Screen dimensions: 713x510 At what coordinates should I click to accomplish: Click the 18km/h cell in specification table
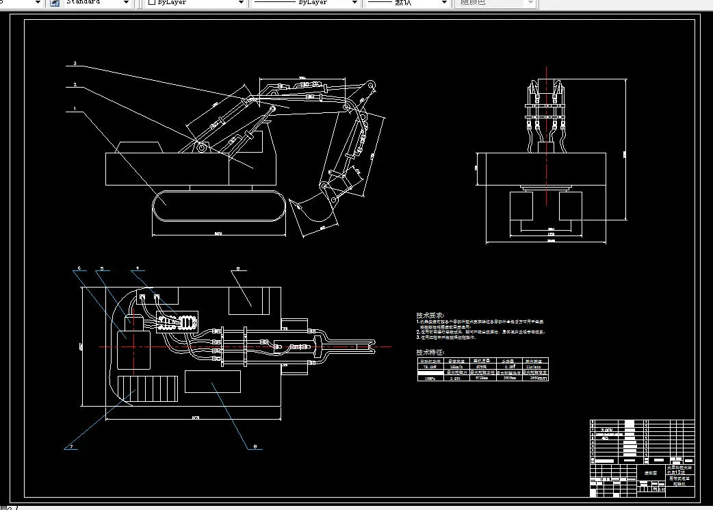pyautogui.click(x=456, y=366)
